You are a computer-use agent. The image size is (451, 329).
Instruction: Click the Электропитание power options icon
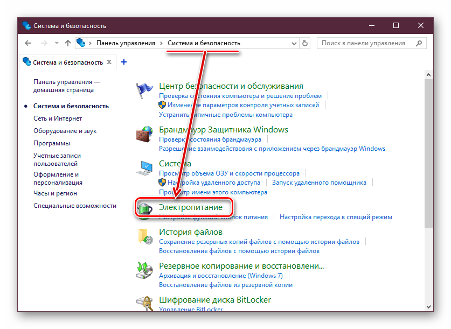pyautogui.click(x=144, y=208)
